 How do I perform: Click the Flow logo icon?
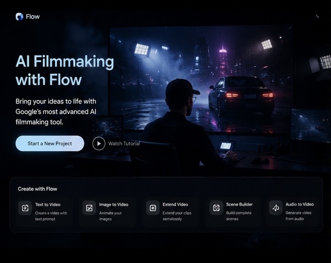pyautogui.click(x=19, y=17)
